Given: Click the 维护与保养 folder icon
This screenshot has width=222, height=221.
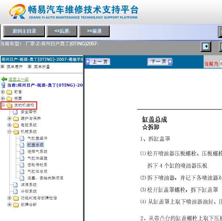Looking at the screenshot, I should point(16,119).
